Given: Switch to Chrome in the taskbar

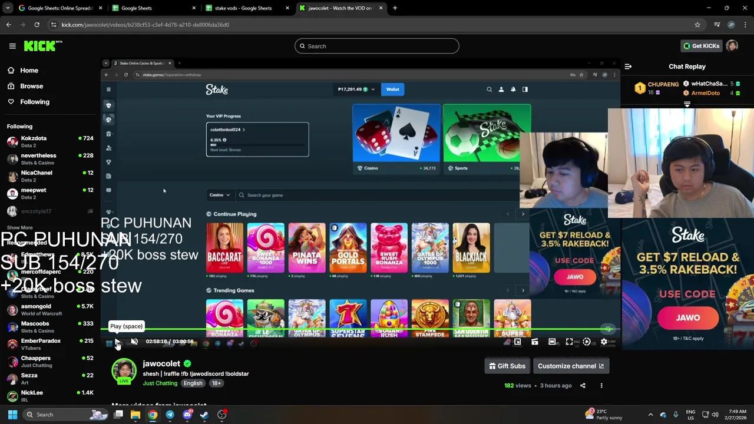Looking at the screenshot, I should (x=153, y=415).
